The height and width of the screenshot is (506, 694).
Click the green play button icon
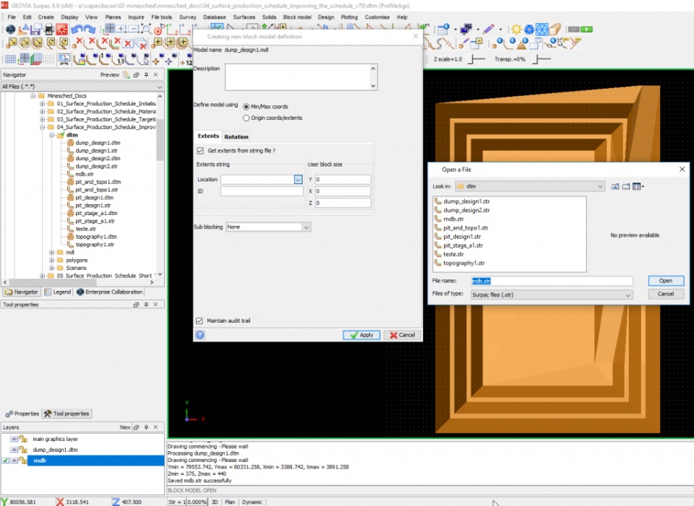[x=586, y=30]
